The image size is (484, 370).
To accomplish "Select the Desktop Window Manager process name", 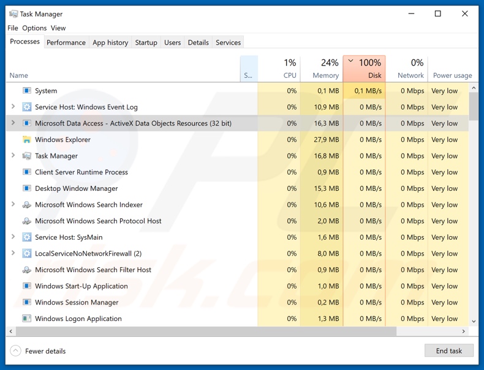I will pyautogui.click(x=76, y=188).
